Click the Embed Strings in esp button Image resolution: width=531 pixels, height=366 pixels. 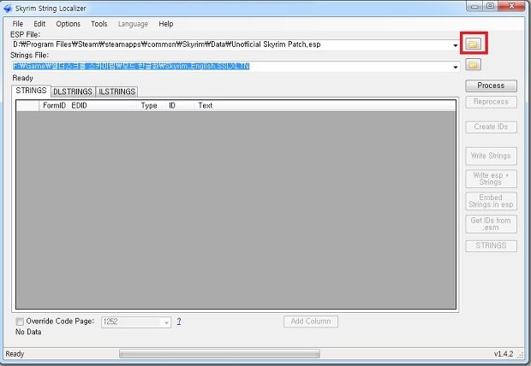coord(491,201)
